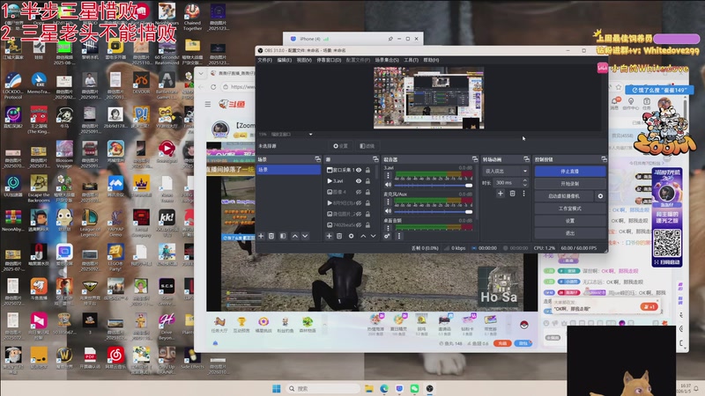Open the 工具(T) menu in OBS
Viewport: 705px width, 396px height.
411,60
